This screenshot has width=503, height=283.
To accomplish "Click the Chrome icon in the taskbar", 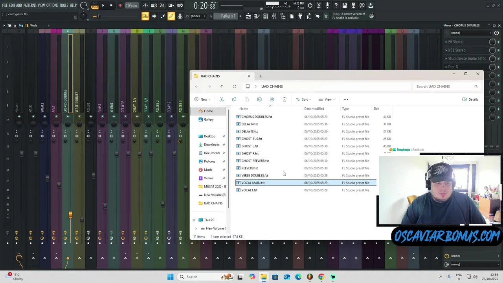I will coord(321,277).
